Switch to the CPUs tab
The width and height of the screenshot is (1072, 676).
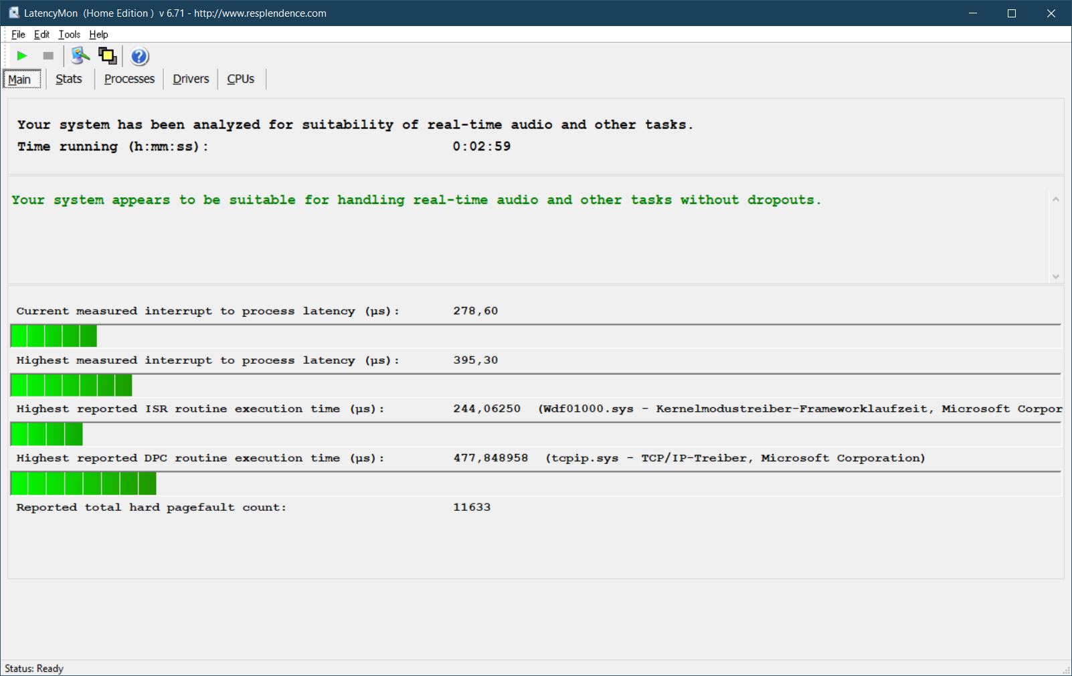(x=240, y=79)
